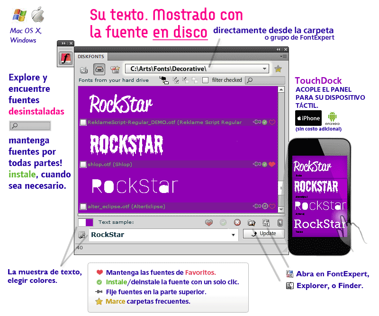
Task: Pick the purple background color swatch
Action: click(x=89, y=222)
